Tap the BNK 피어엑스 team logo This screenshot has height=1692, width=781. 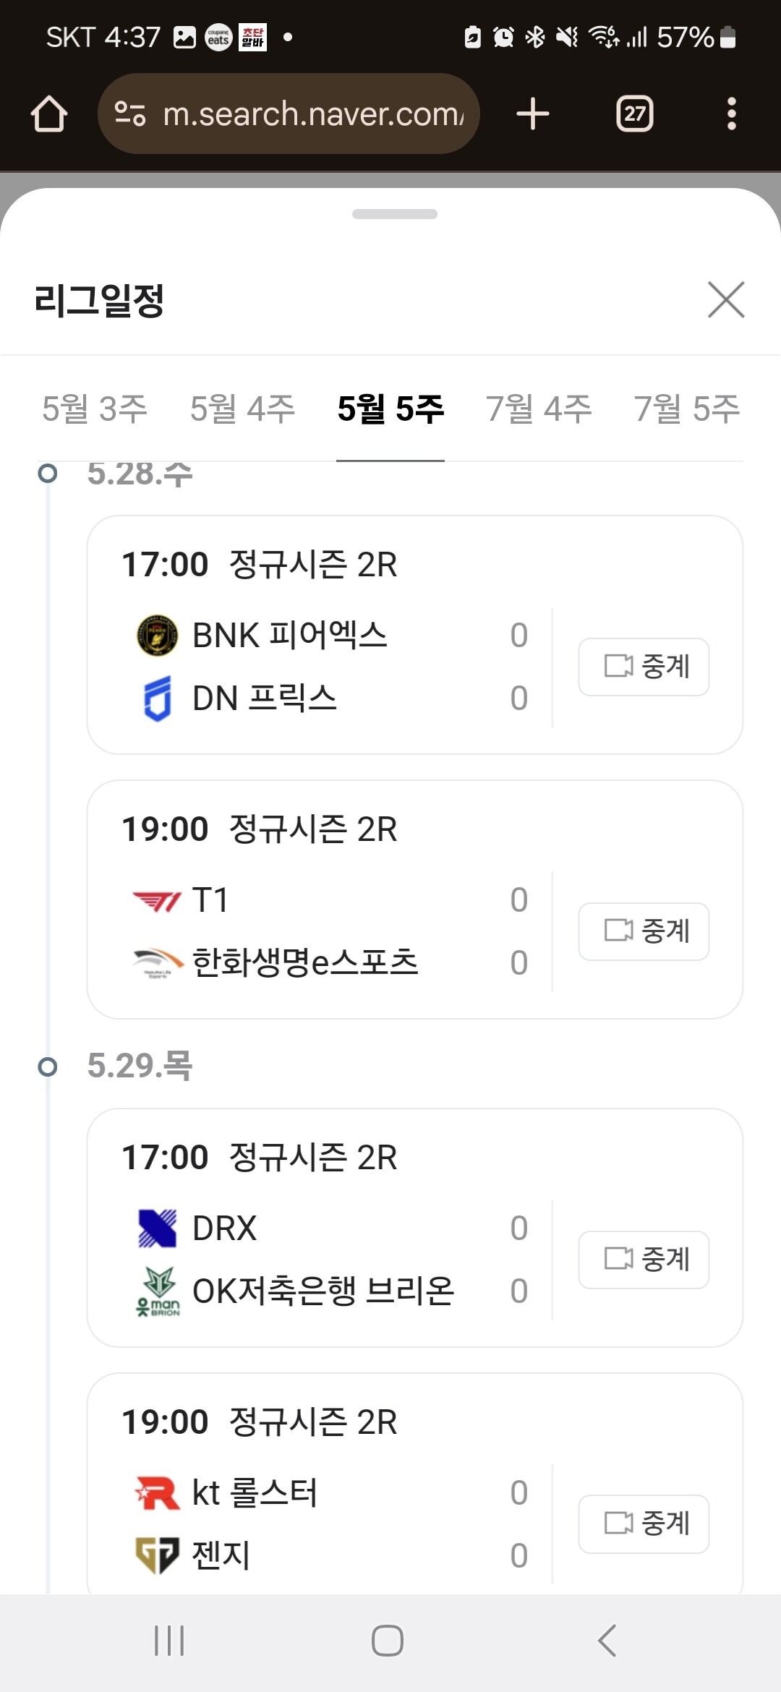tap(157, 636)
